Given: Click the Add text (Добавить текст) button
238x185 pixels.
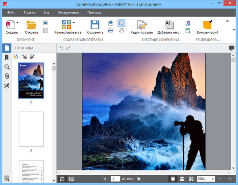Looking at the screenshot, I should 169,25.
